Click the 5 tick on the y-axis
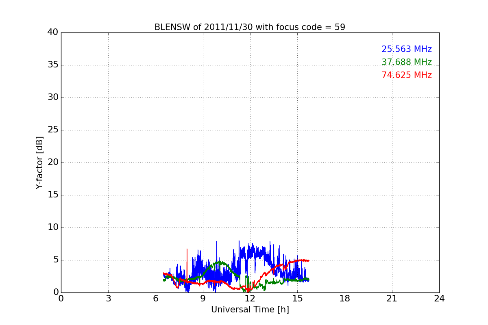488x325 pixels. (x=55, y=260)
